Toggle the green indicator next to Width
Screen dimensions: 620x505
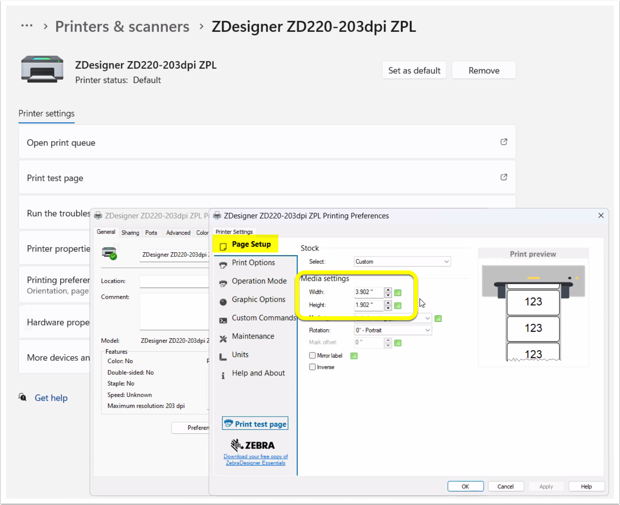398,292
